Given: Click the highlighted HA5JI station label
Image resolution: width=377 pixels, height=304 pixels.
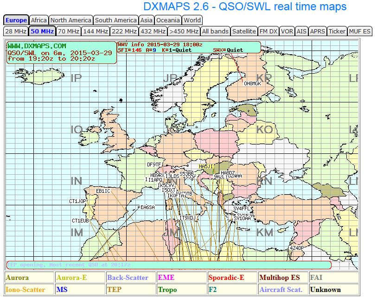Looking at the screenshot, I should pyautogui.click(x=206, y=166).
